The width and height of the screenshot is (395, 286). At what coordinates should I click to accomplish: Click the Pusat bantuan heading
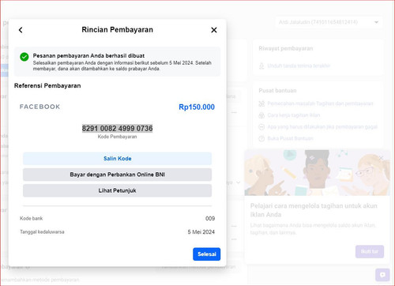(277, 91)
